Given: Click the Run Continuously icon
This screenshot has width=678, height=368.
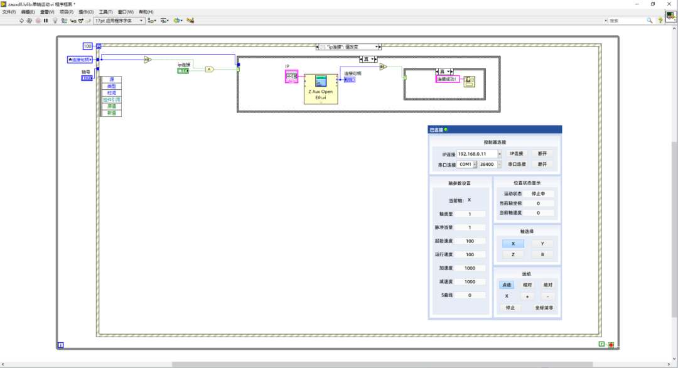Looking at the screenshot, I should click(x=29, y=20).
